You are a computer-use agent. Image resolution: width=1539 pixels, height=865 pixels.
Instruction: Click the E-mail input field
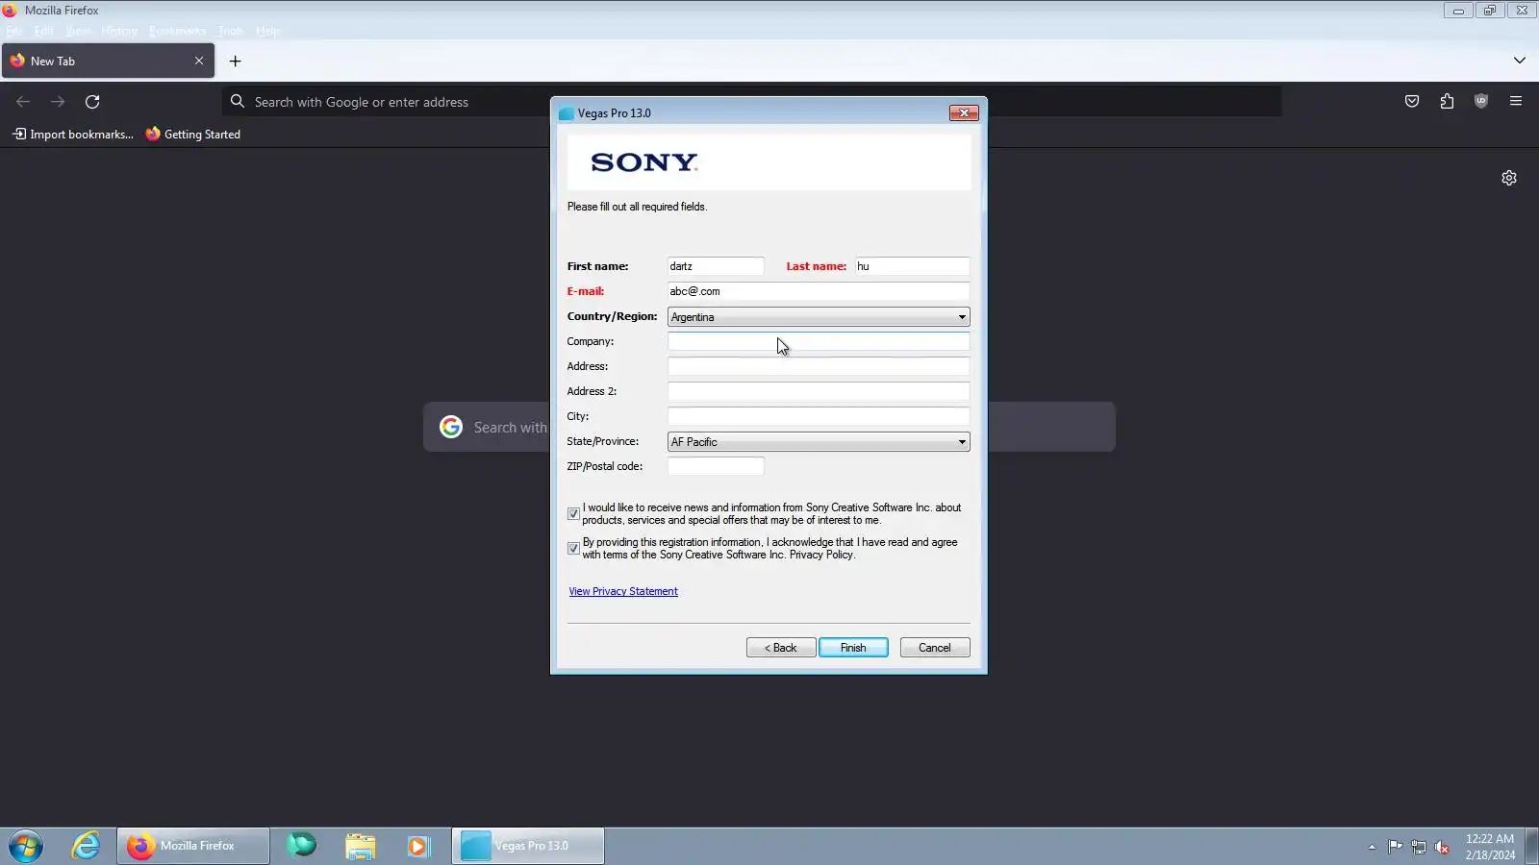(819, 291)
